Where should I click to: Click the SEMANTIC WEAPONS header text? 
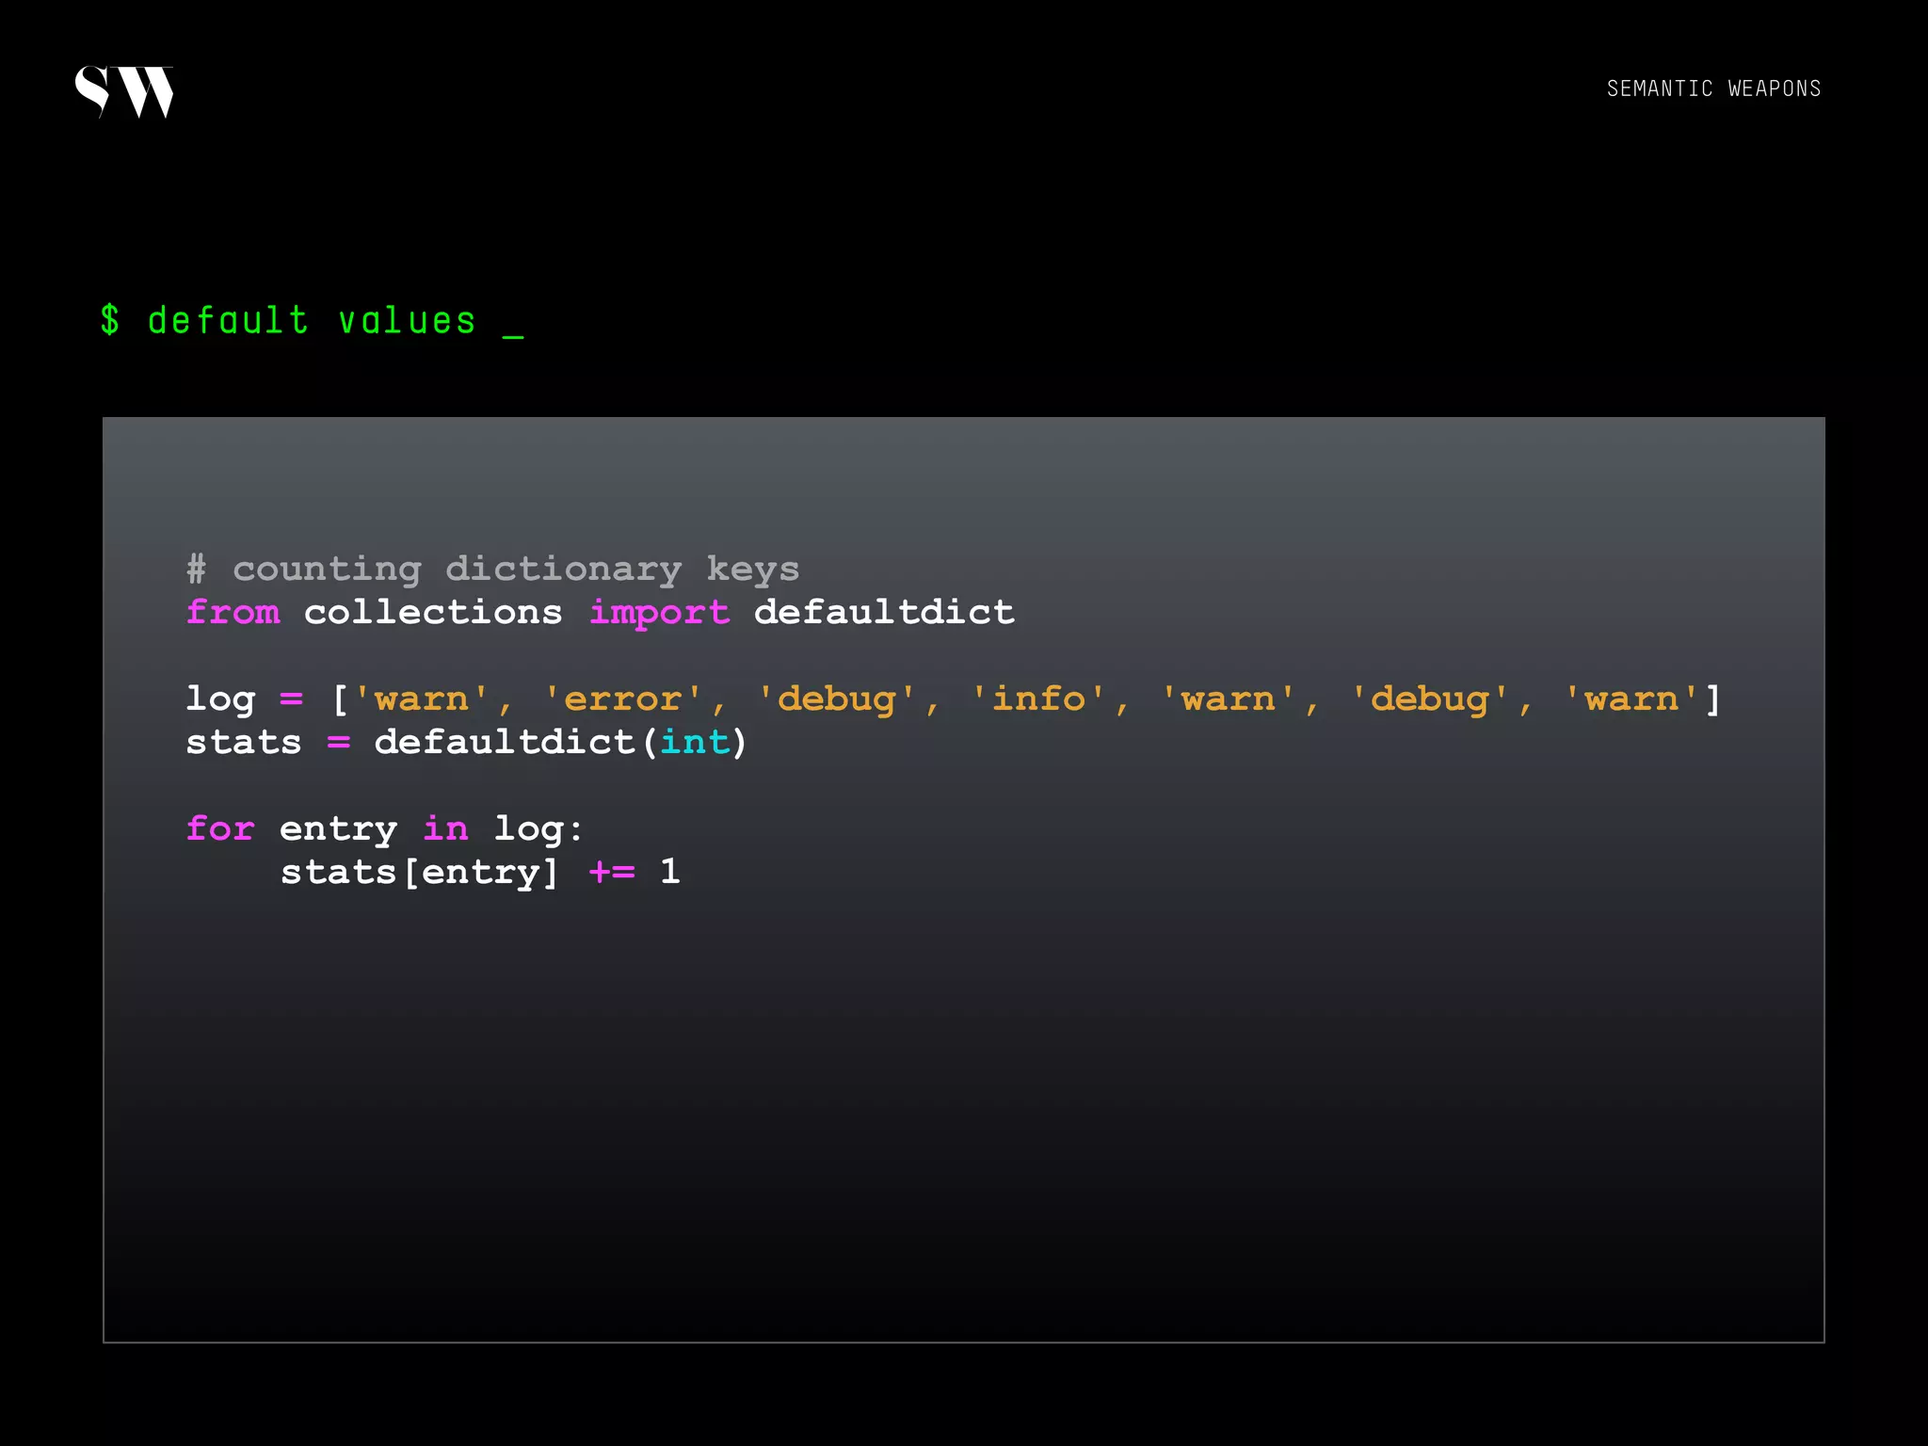pyautogui.click(x=1713, y=88)
